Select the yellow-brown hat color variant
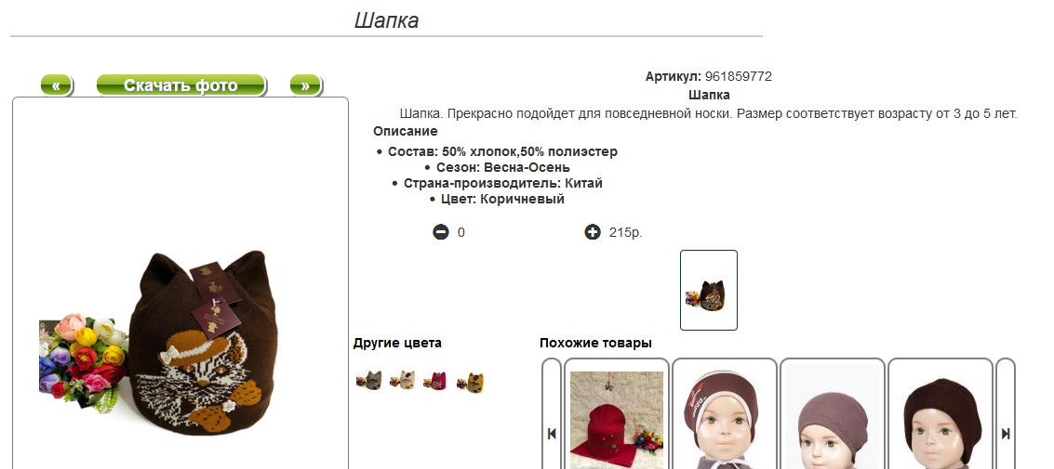The height and width of the screenshot is (469, 1054). tap(471, 383)
